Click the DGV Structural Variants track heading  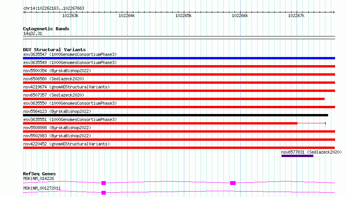54,50
